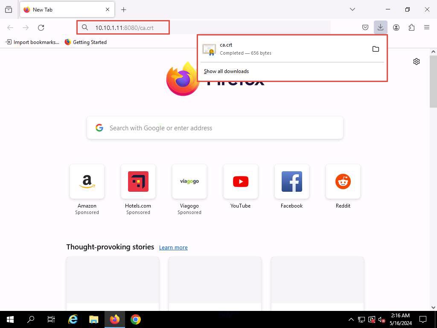Screen dimensions: 437x328
Task: Open the YouTube shortcut tile
Action: 241,182
